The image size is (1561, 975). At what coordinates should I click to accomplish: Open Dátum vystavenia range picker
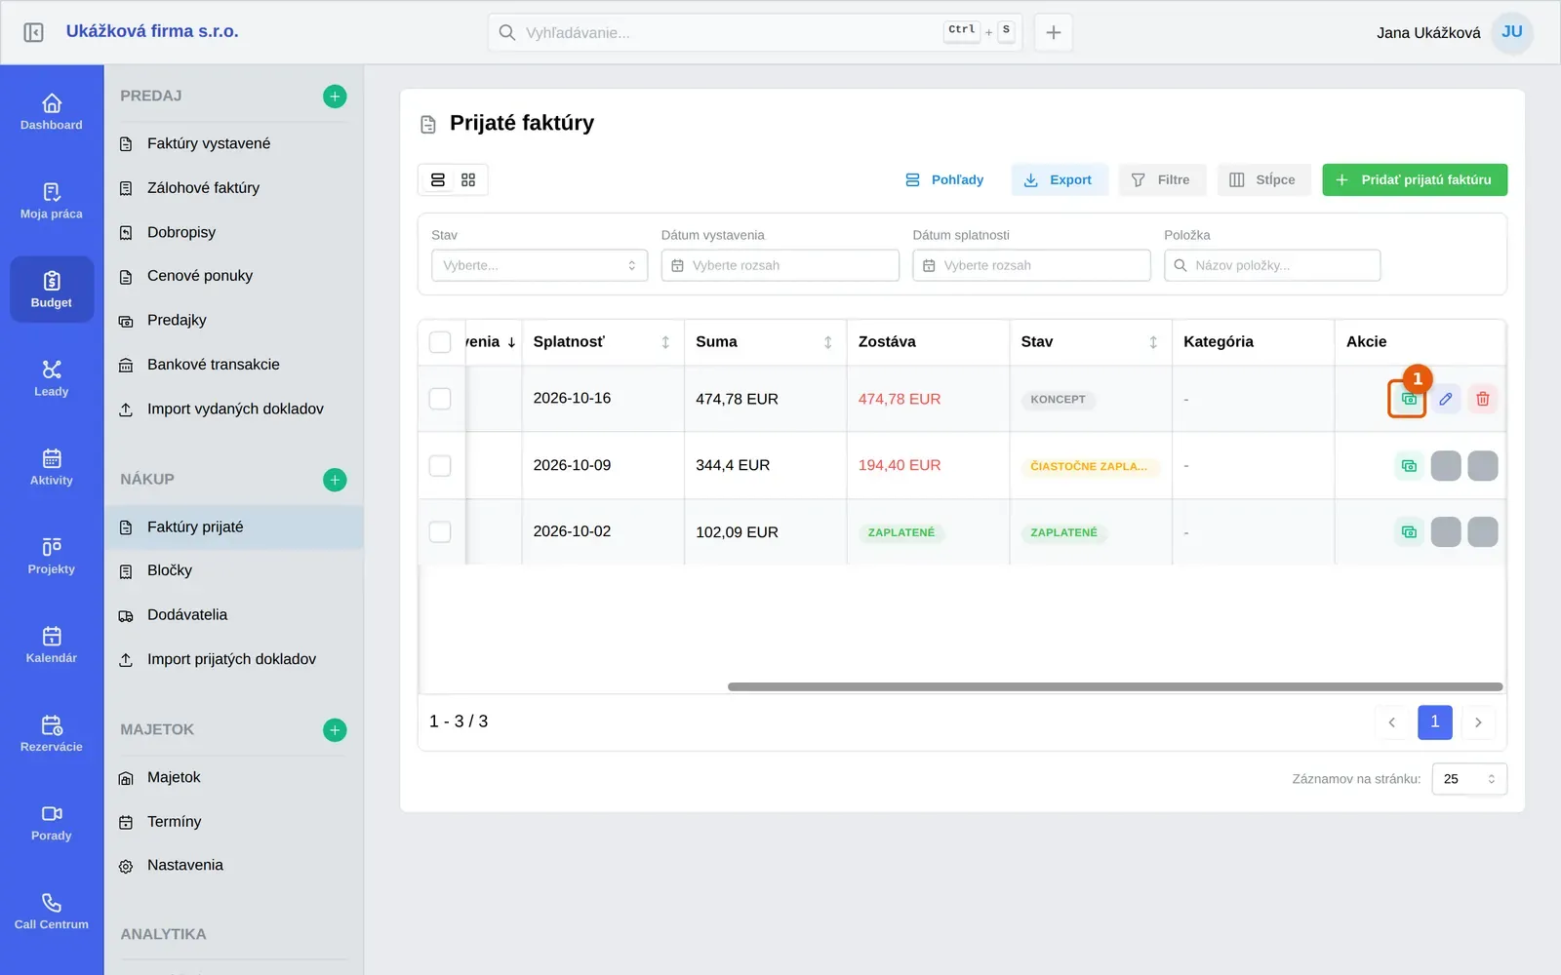pos(780,265)
